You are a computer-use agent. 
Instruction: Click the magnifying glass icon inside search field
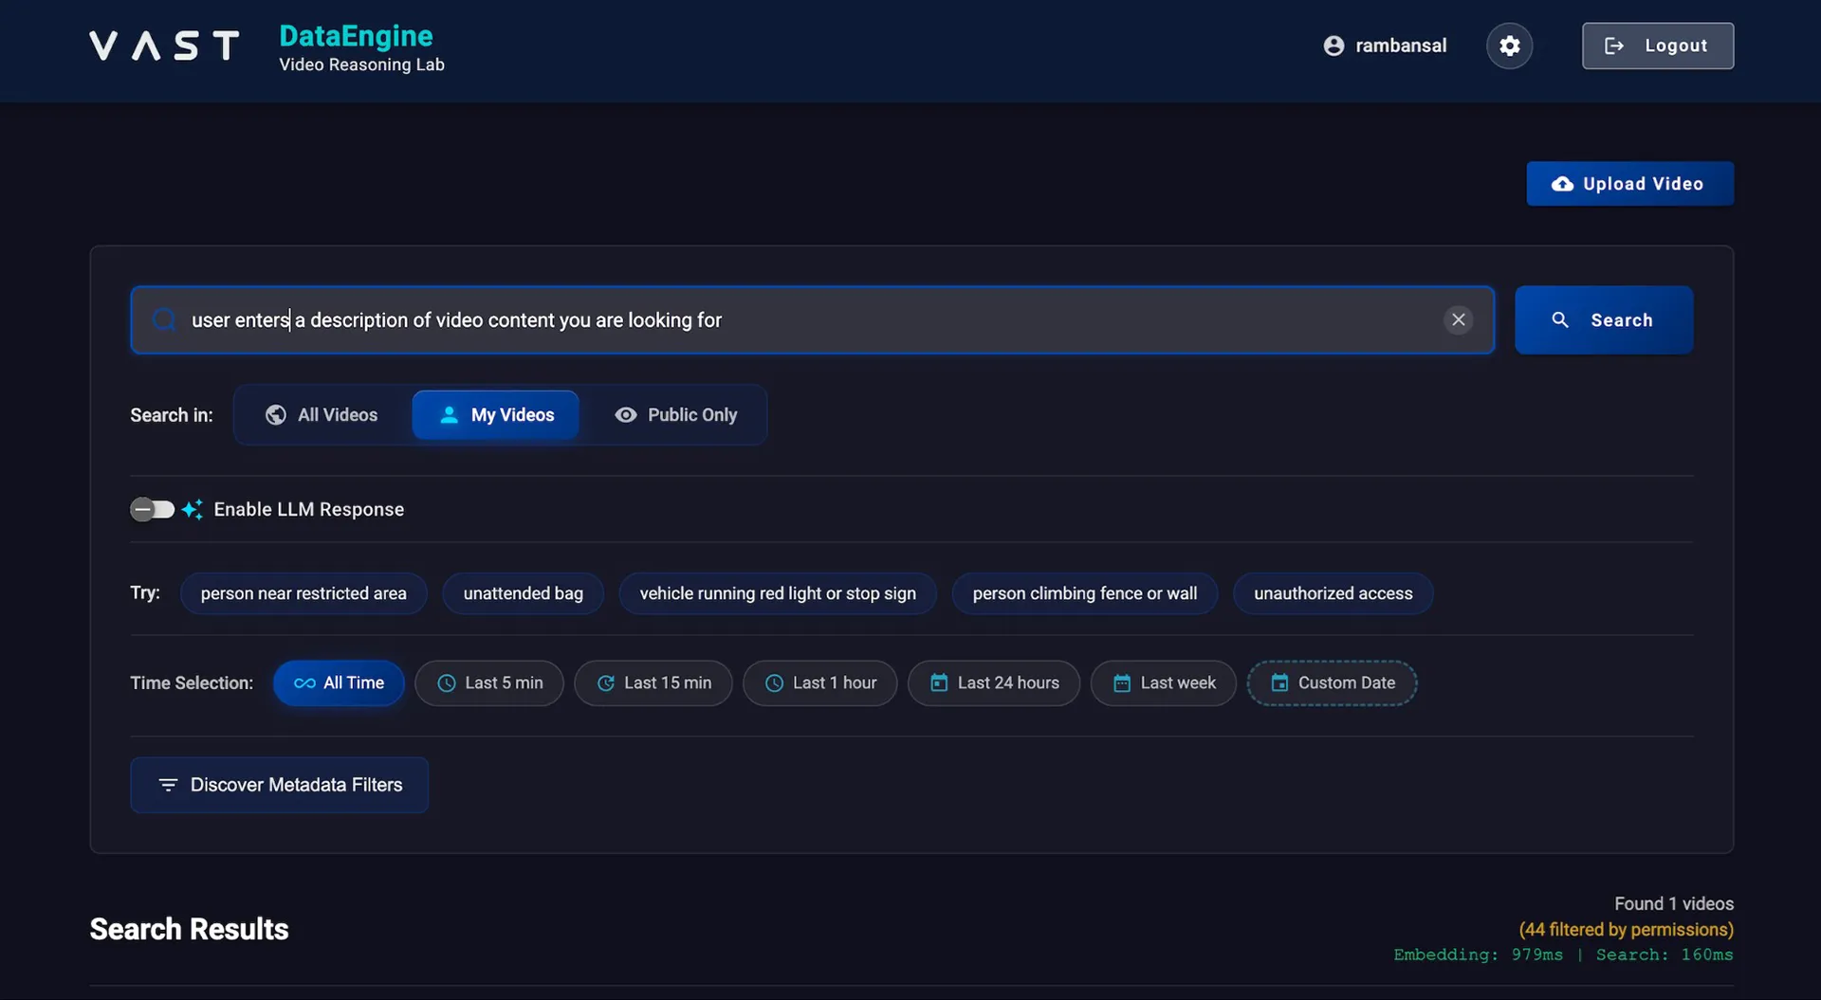coord(163,319)
